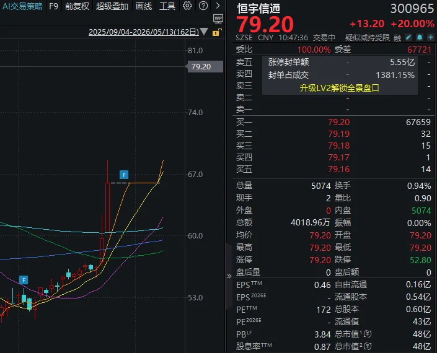The height and width of the screenshot is (353, 437).
Task: Click the 交易中 trading status
Action: pyautogui.click(x=324, y=38)
